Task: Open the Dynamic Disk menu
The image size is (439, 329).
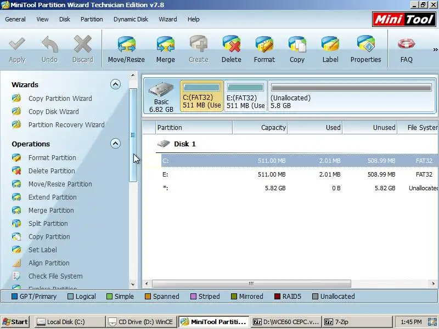Action: coord(131,19)
